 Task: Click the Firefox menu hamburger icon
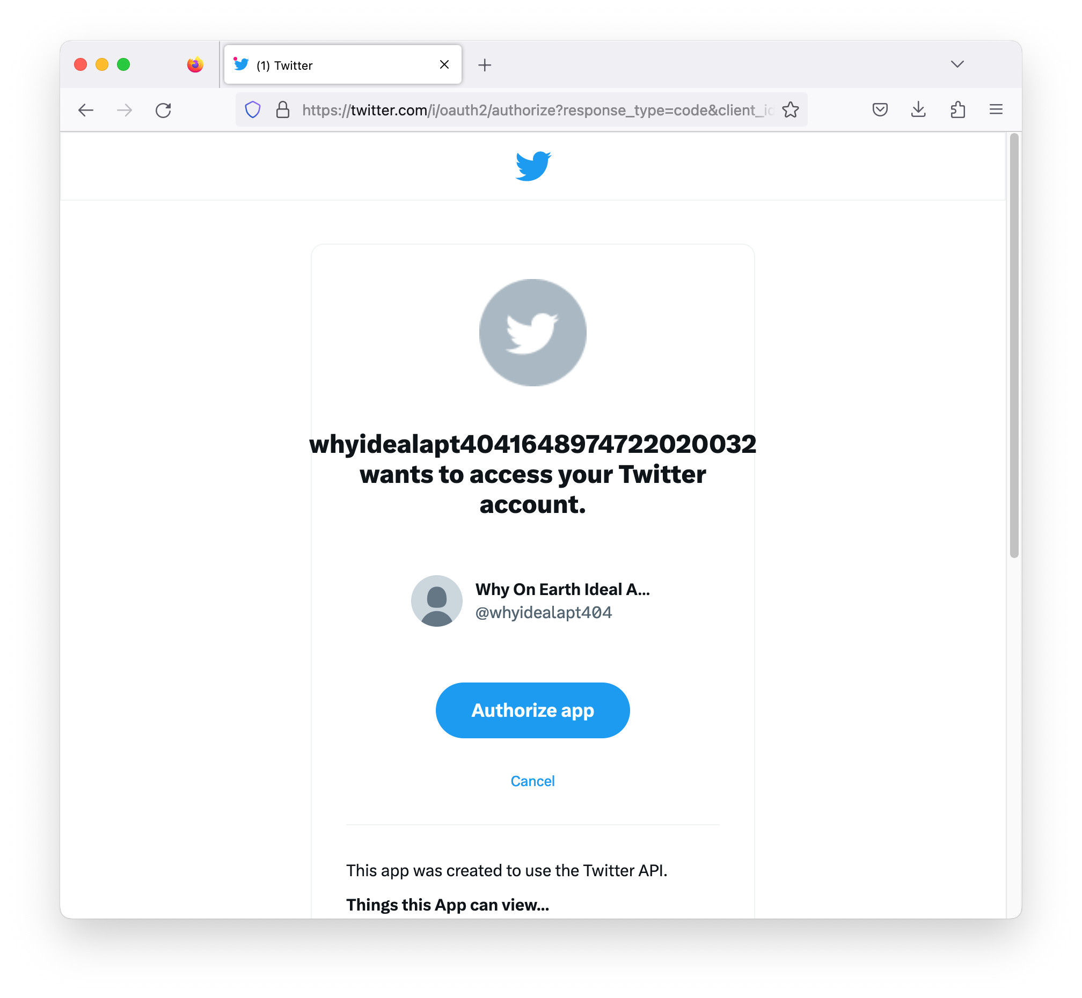click(996, 109)
